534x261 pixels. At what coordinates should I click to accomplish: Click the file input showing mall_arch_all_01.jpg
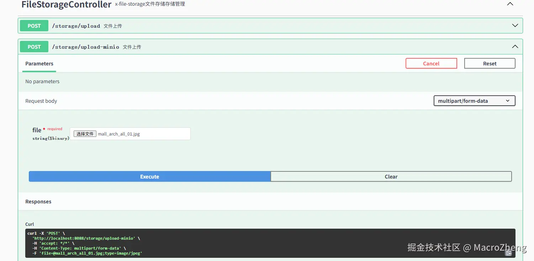point(130,134)
